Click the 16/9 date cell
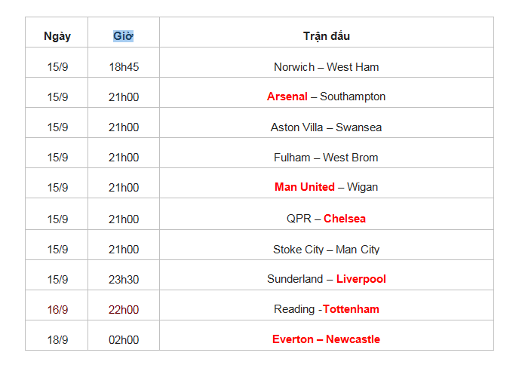519x371 pixels. (x=57, y=309)
